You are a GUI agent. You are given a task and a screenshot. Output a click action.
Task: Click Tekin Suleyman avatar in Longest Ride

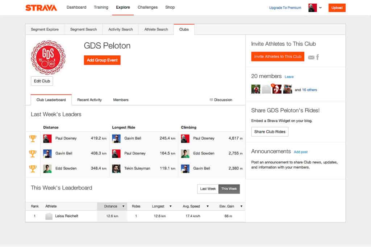(116, 169)
